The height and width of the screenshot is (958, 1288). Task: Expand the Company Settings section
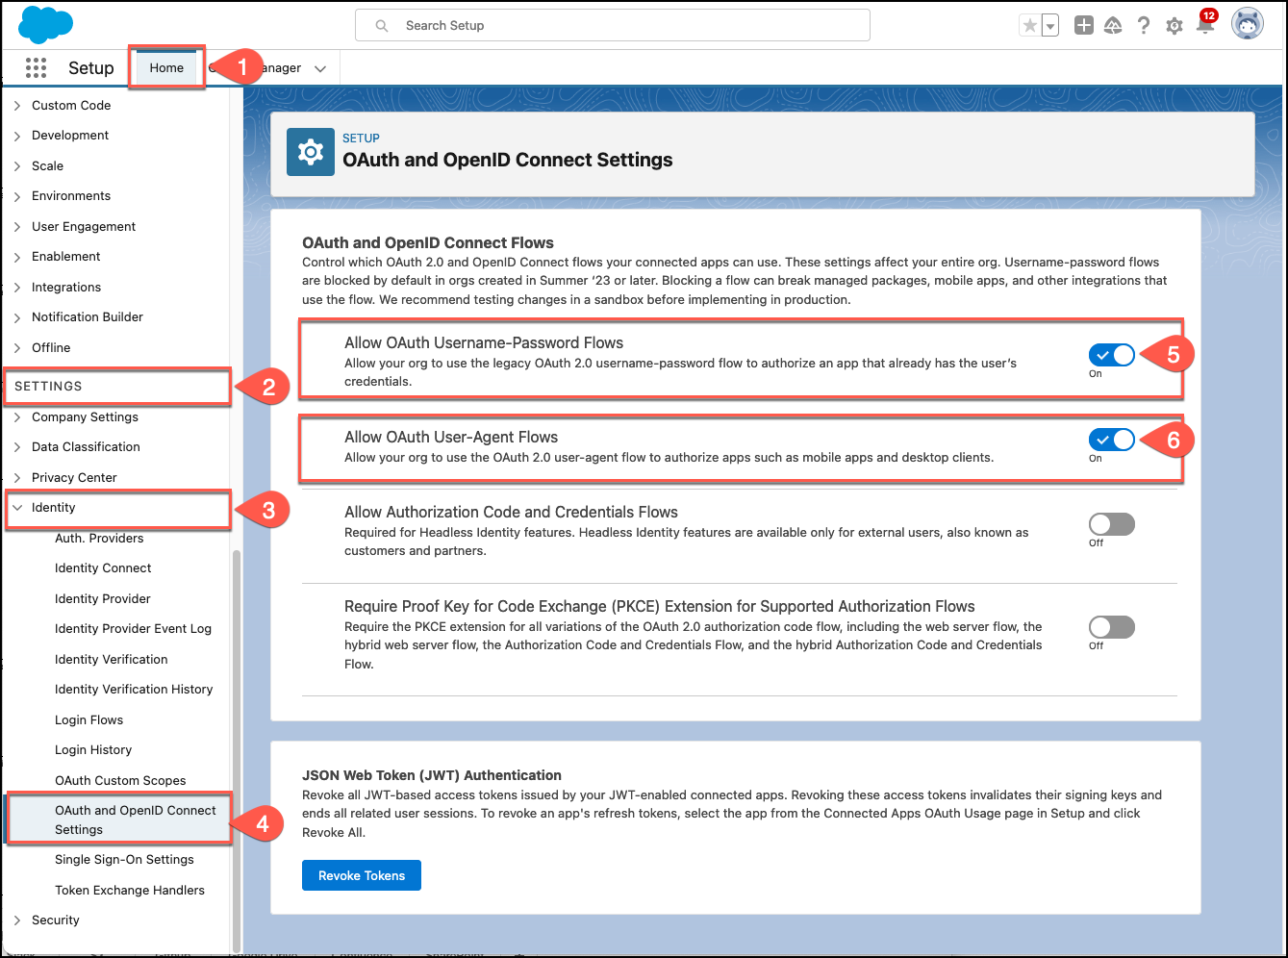tap(85, 416)
